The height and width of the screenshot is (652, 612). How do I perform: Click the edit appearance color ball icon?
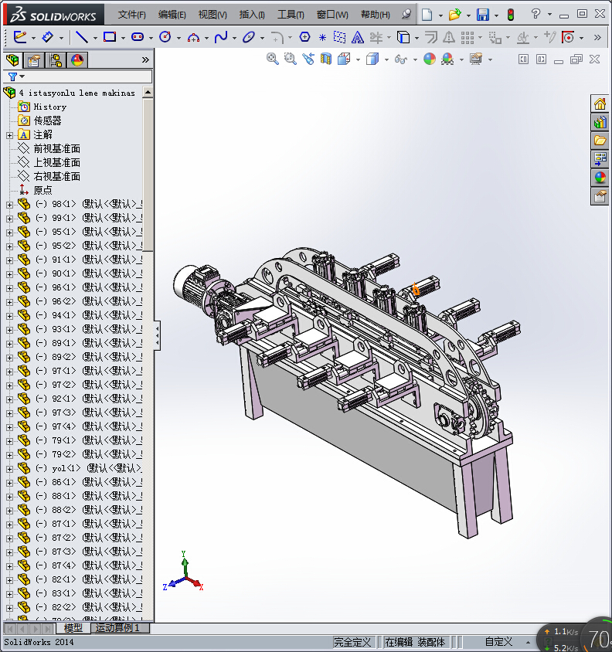[430, 59]
